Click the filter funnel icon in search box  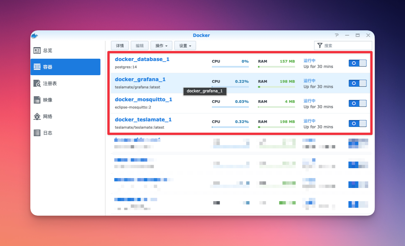pyautogui.click(x=320, y=46)
